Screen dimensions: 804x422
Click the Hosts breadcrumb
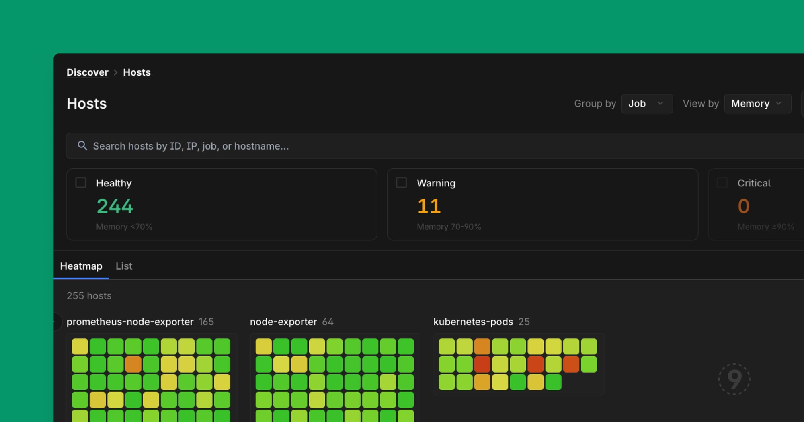click(x=137, y=72)
